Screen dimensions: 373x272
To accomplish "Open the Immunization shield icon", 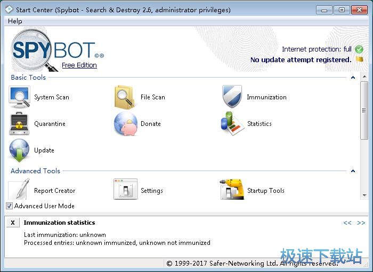I will 232,96.
